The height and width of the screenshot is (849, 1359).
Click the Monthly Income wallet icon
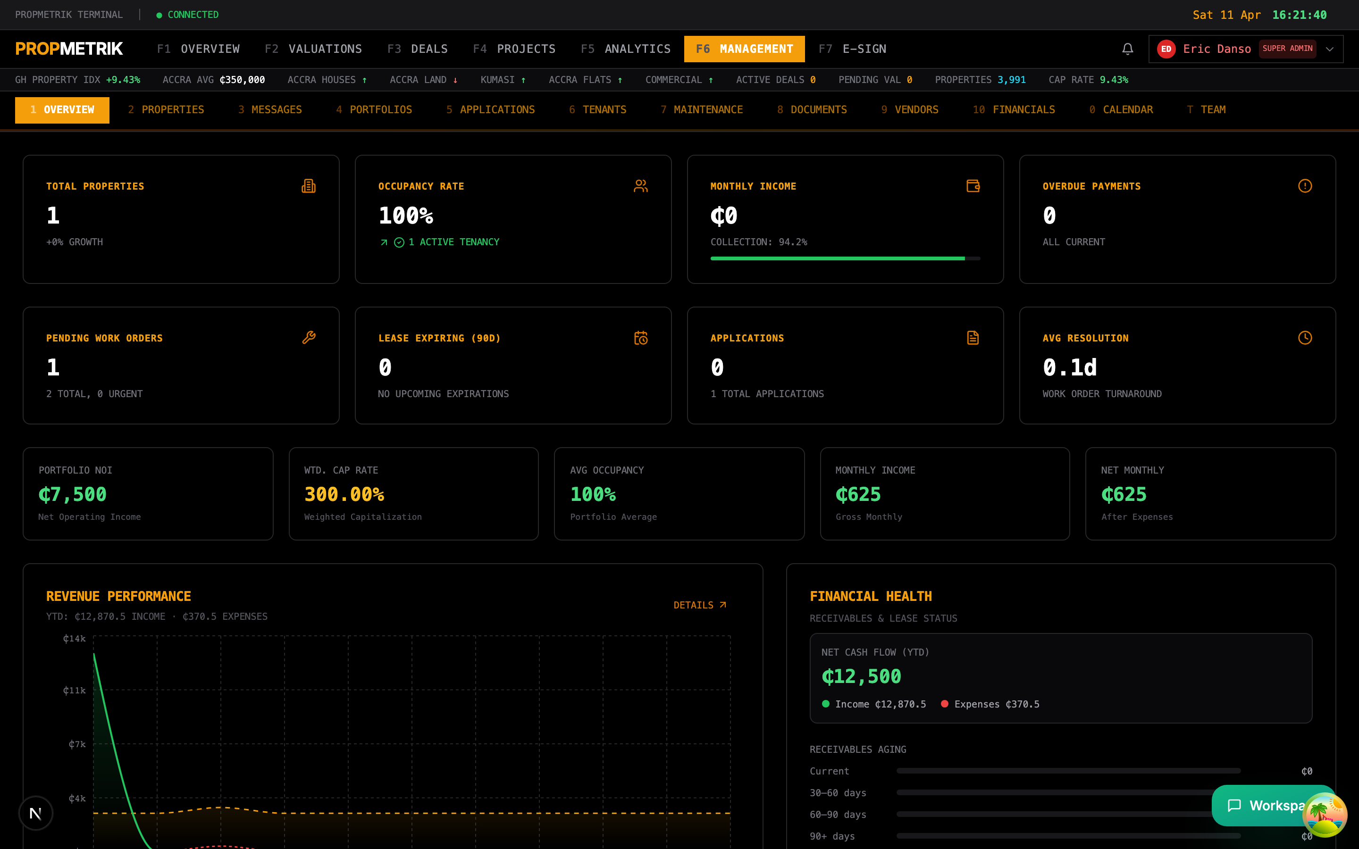[x=973, y=186]
